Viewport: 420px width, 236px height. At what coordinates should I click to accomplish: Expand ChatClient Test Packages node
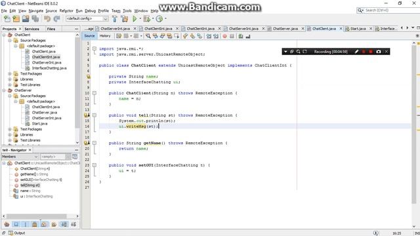(10, 73)
